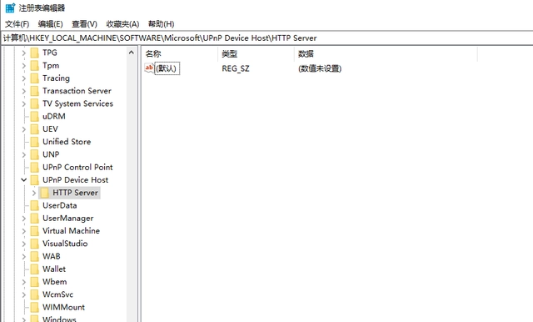This screenshot has height=322, width=533.
Task: Click the HTTP Server folder icon
Action: (44, 193)
